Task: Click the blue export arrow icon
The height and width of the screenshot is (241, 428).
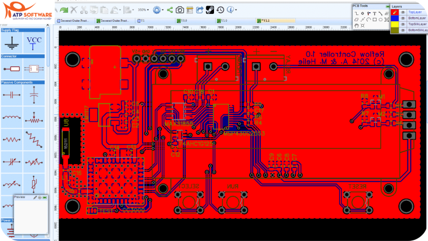Action: [200, 10]
